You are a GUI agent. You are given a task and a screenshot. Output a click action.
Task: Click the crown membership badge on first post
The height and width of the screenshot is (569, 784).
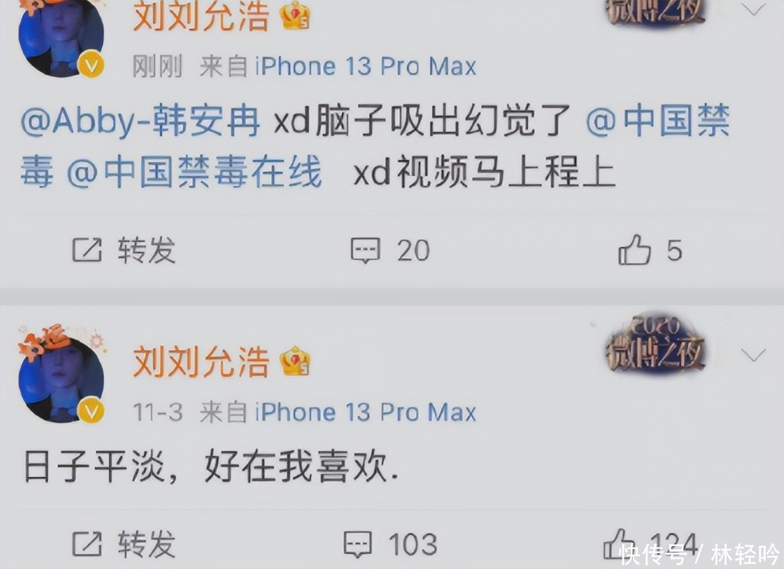point(295,15)
